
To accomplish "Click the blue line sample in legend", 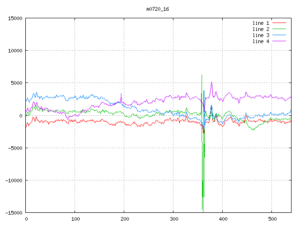I will (x=279, y=35).
